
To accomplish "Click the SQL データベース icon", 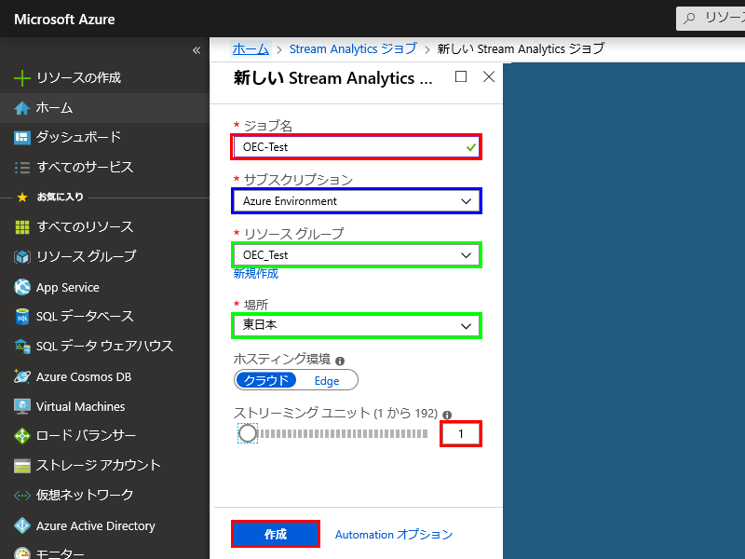I will coord(21,317).
